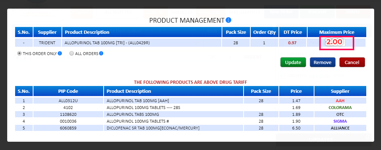This screenshot has width=381, height=150.
Task: Select the All Orders radio button
Action: (x=72, y=54)
